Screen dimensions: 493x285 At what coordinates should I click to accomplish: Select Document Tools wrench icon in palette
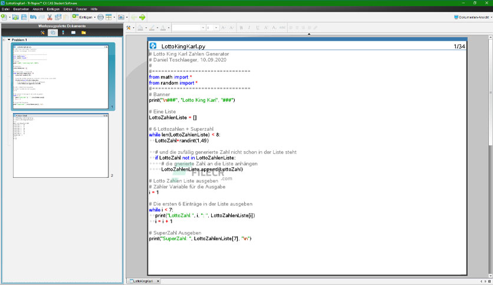coord(42,32)
